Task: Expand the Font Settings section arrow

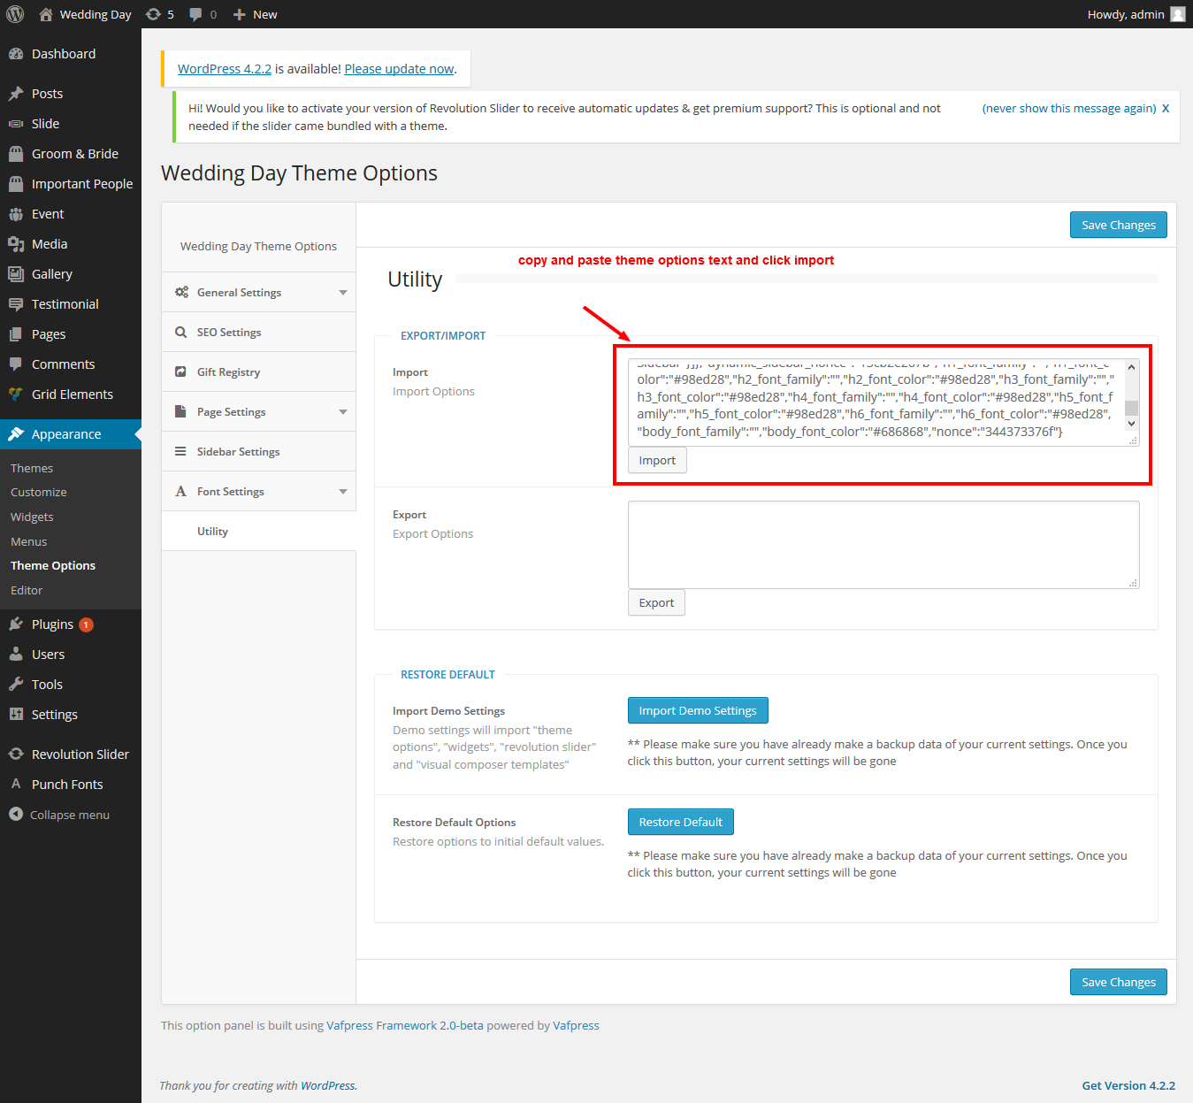Action: 343,492
